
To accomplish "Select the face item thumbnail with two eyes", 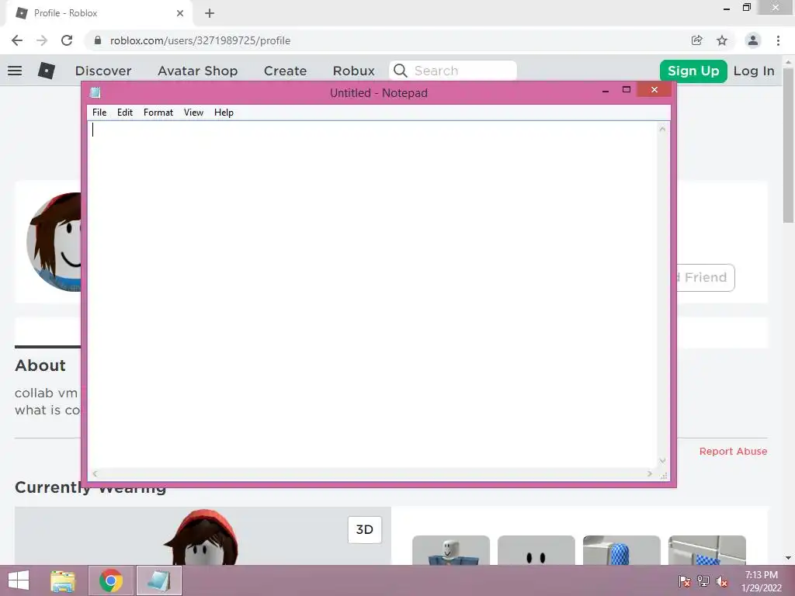I will point(536,550).
